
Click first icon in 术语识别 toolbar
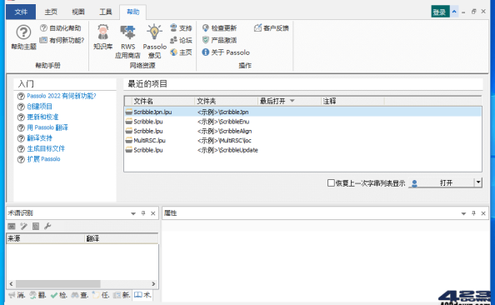coord(12,226)
